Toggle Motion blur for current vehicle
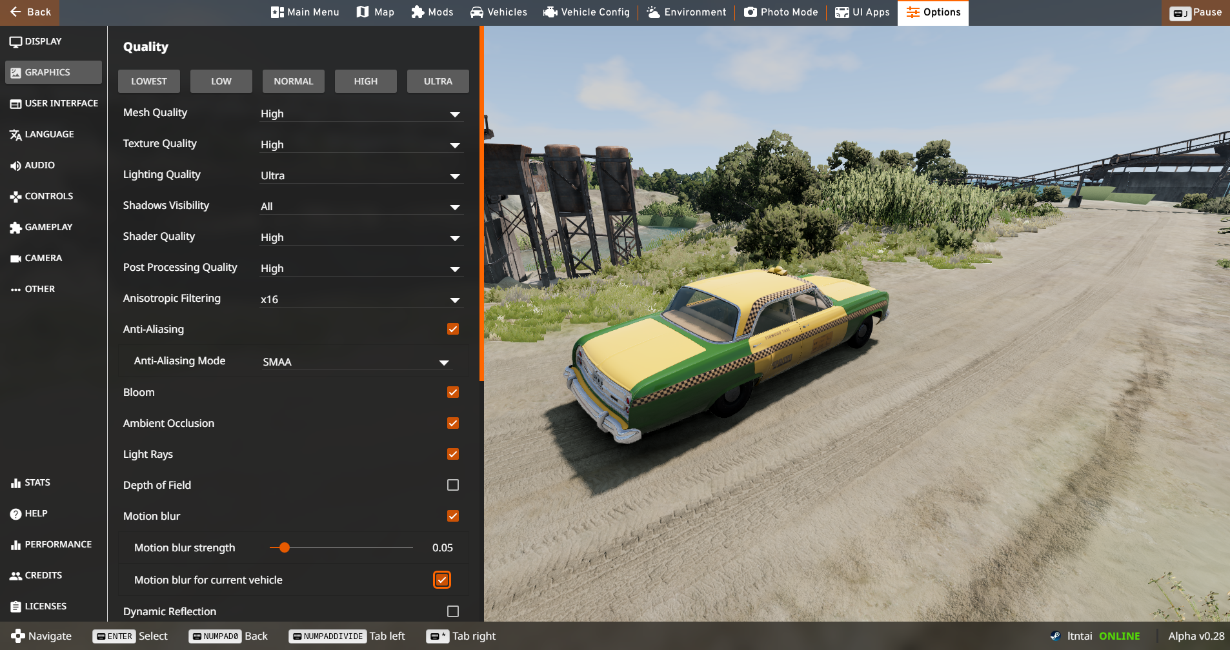The image size is (1230, 650). pyautogui.click(x=442, y=580)
